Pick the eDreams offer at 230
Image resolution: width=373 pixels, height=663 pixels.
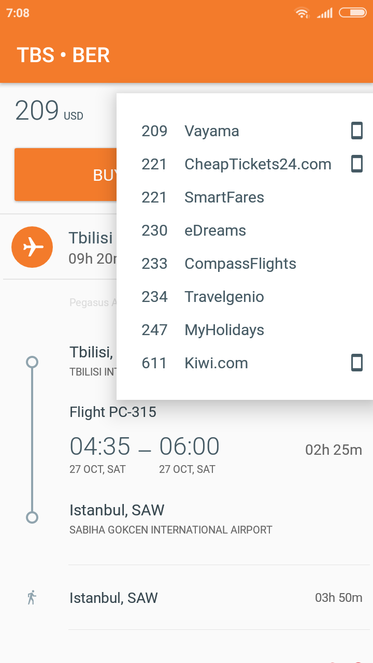(x=215, y=230)
